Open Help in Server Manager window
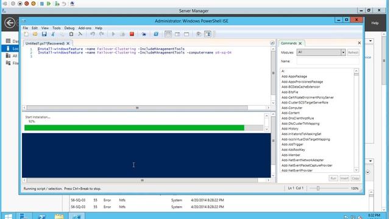Screen dimensions: 390x219 pyautogui.click(x=375, y=23)
